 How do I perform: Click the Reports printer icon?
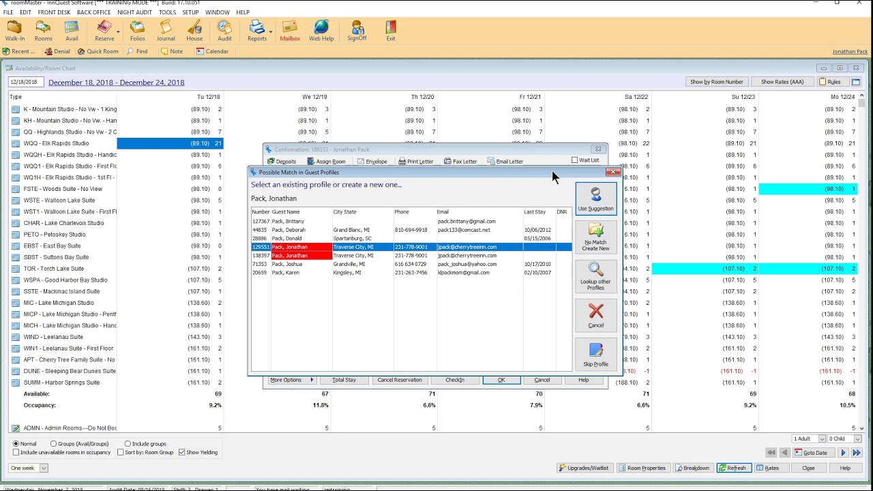[x=257, y=31]
